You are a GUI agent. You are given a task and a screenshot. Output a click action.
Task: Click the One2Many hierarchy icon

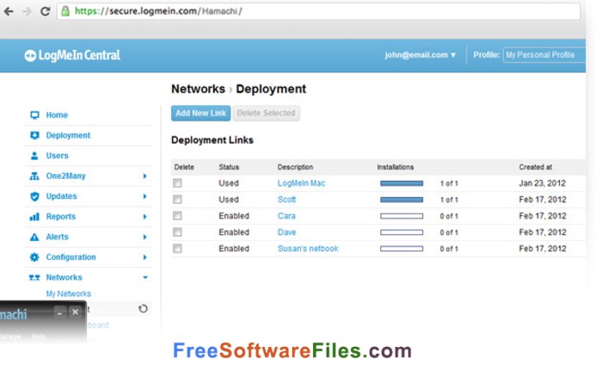pyautogui.click(x=34, y=176)
